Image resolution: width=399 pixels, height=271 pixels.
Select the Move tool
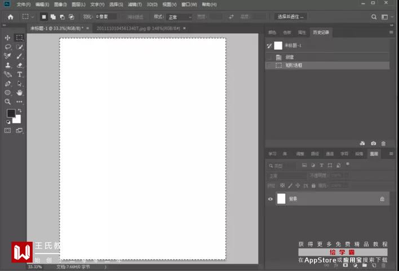tap(7, 38)
